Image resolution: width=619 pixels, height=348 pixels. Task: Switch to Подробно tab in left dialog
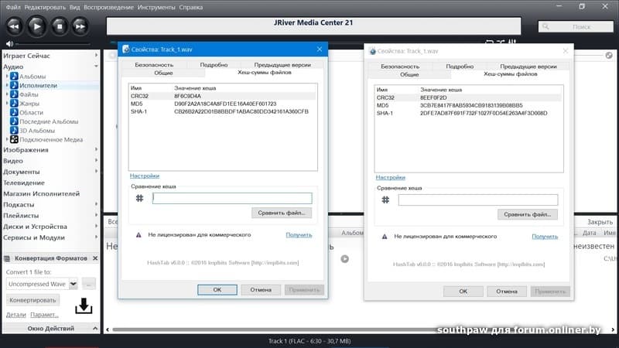[214, 66]
